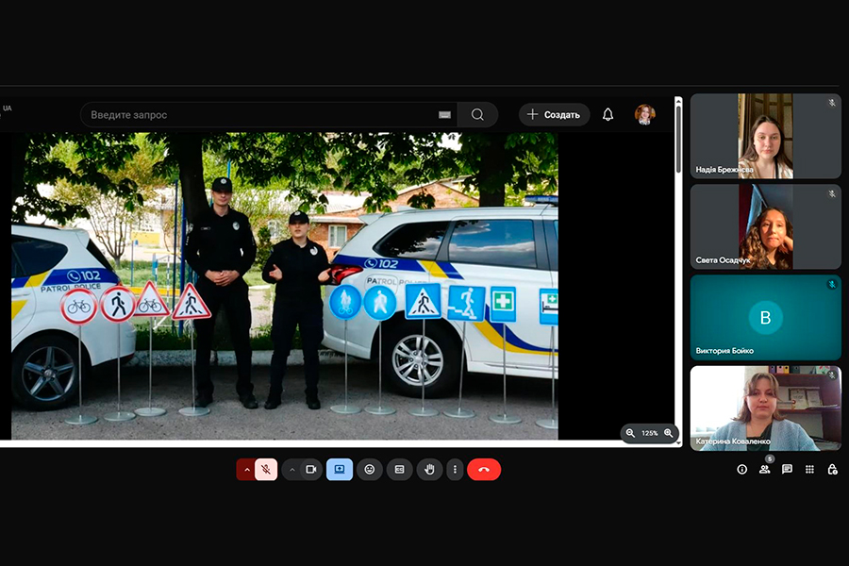The image size is (849, 566).
Task: Toggle the camera in the call bar
Action: click(311, 470)
